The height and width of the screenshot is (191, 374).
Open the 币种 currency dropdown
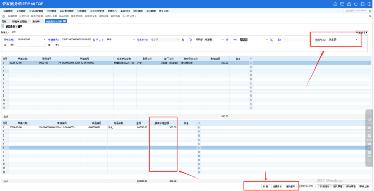pos(267,40)
